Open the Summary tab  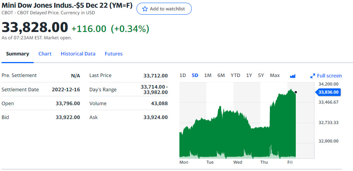tap(17, 54)
